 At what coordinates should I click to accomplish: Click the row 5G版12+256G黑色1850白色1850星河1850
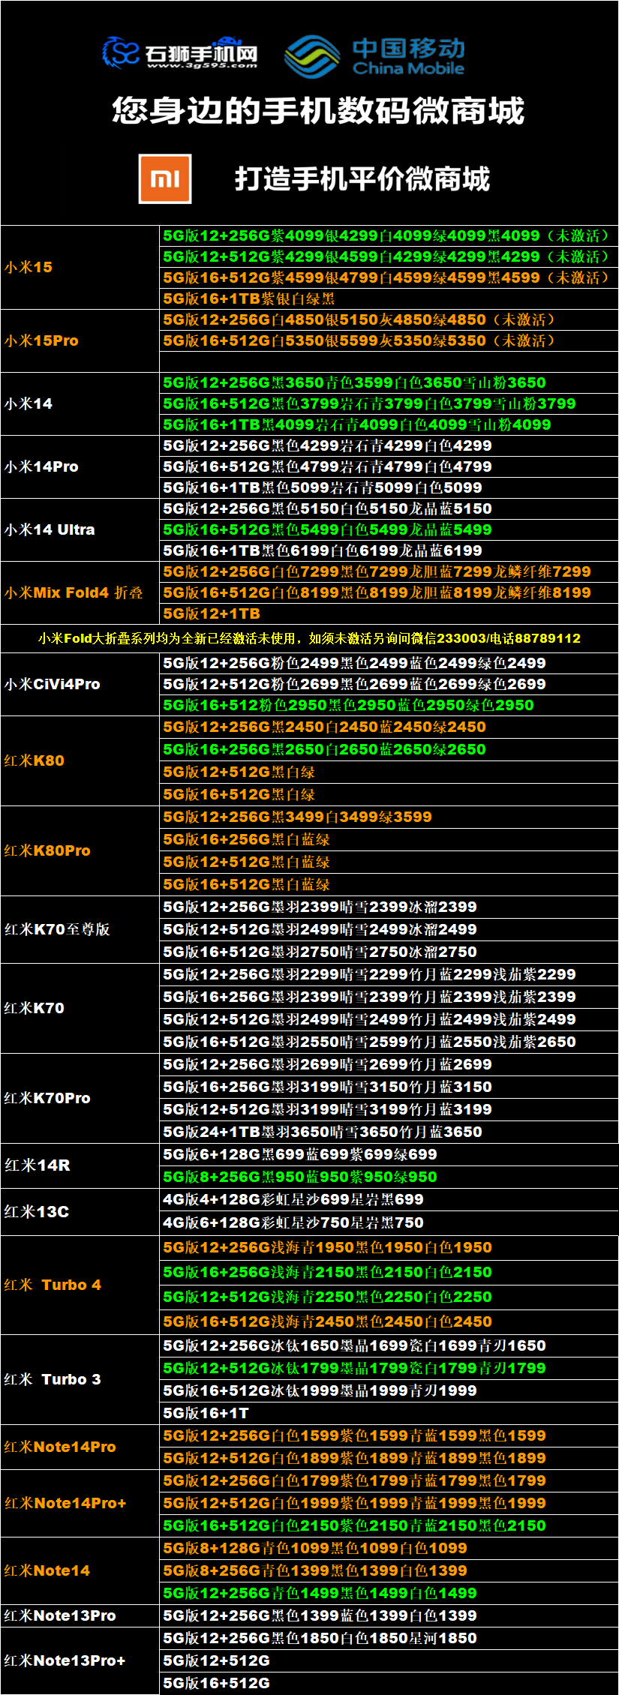pos(389,1638)
